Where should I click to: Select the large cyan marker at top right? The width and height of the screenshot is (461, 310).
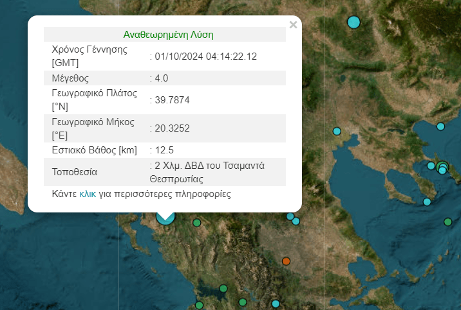pyautogui.click(x=353, y=22)
